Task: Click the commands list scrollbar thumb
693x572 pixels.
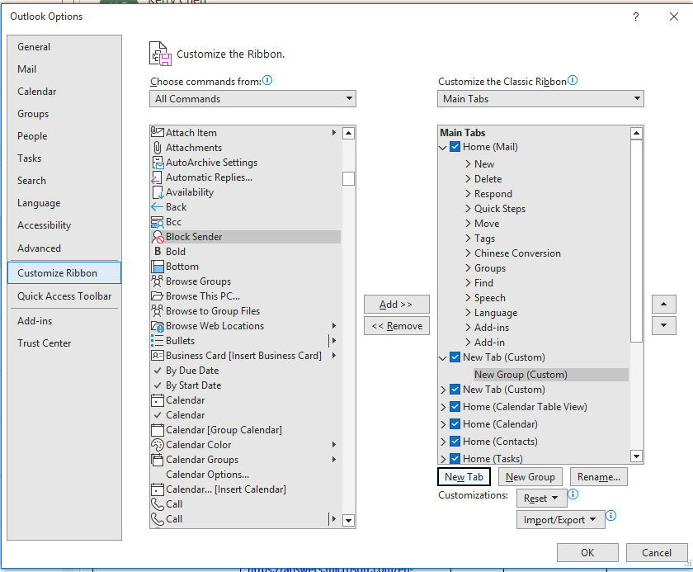Action: [x=348, y=178]
